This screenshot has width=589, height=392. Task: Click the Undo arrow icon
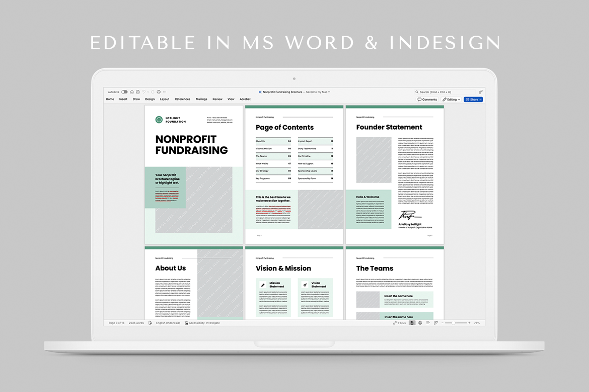(x=143, y=92)
